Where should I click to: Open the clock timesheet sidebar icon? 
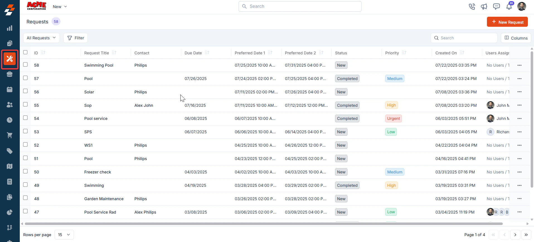coord(9,120)
